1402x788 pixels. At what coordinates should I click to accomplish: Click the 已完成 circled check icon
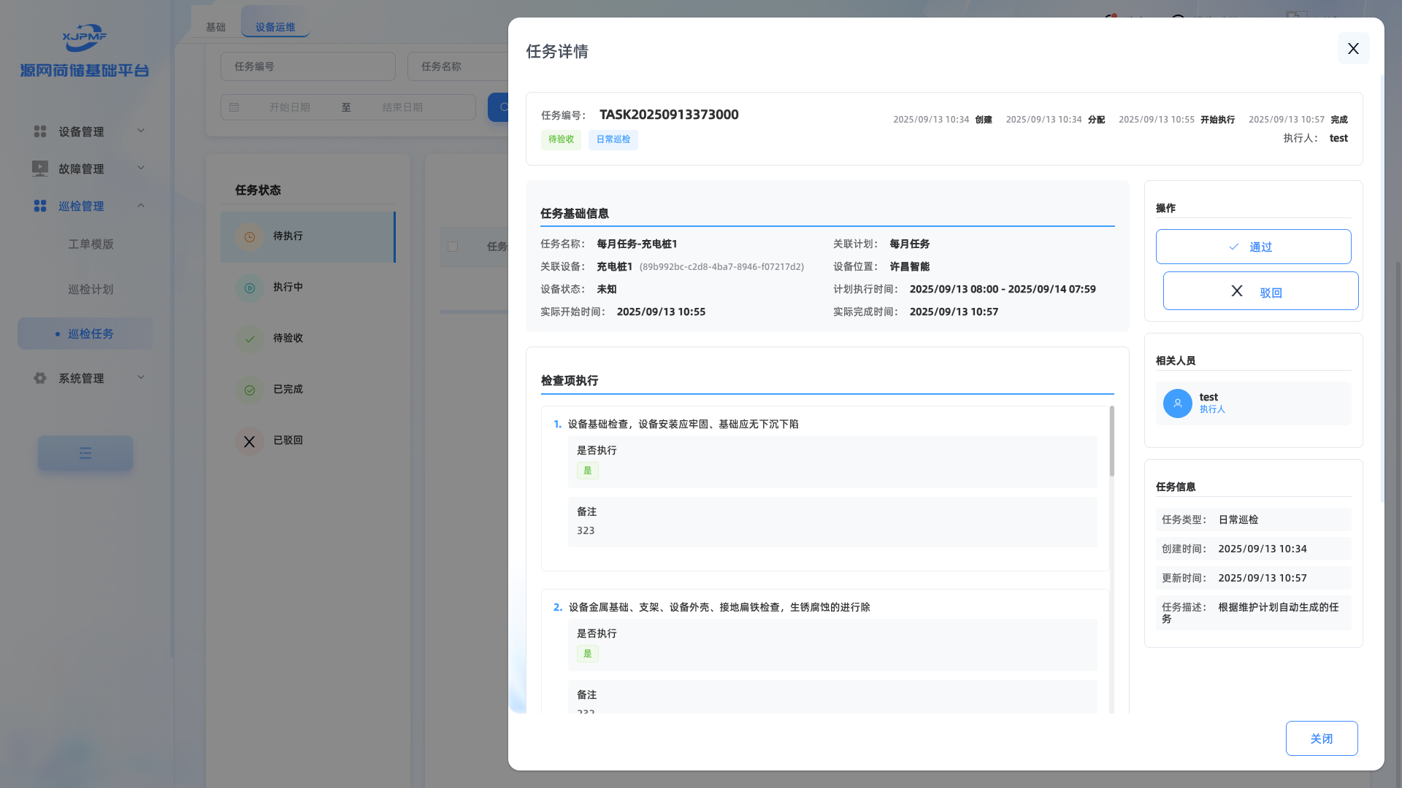(249, 390)
